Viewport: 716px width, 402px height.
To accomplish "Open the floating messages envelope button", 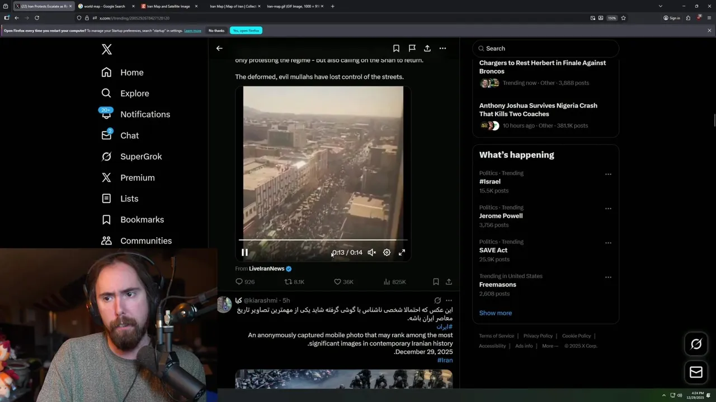I will pos(696,372).
